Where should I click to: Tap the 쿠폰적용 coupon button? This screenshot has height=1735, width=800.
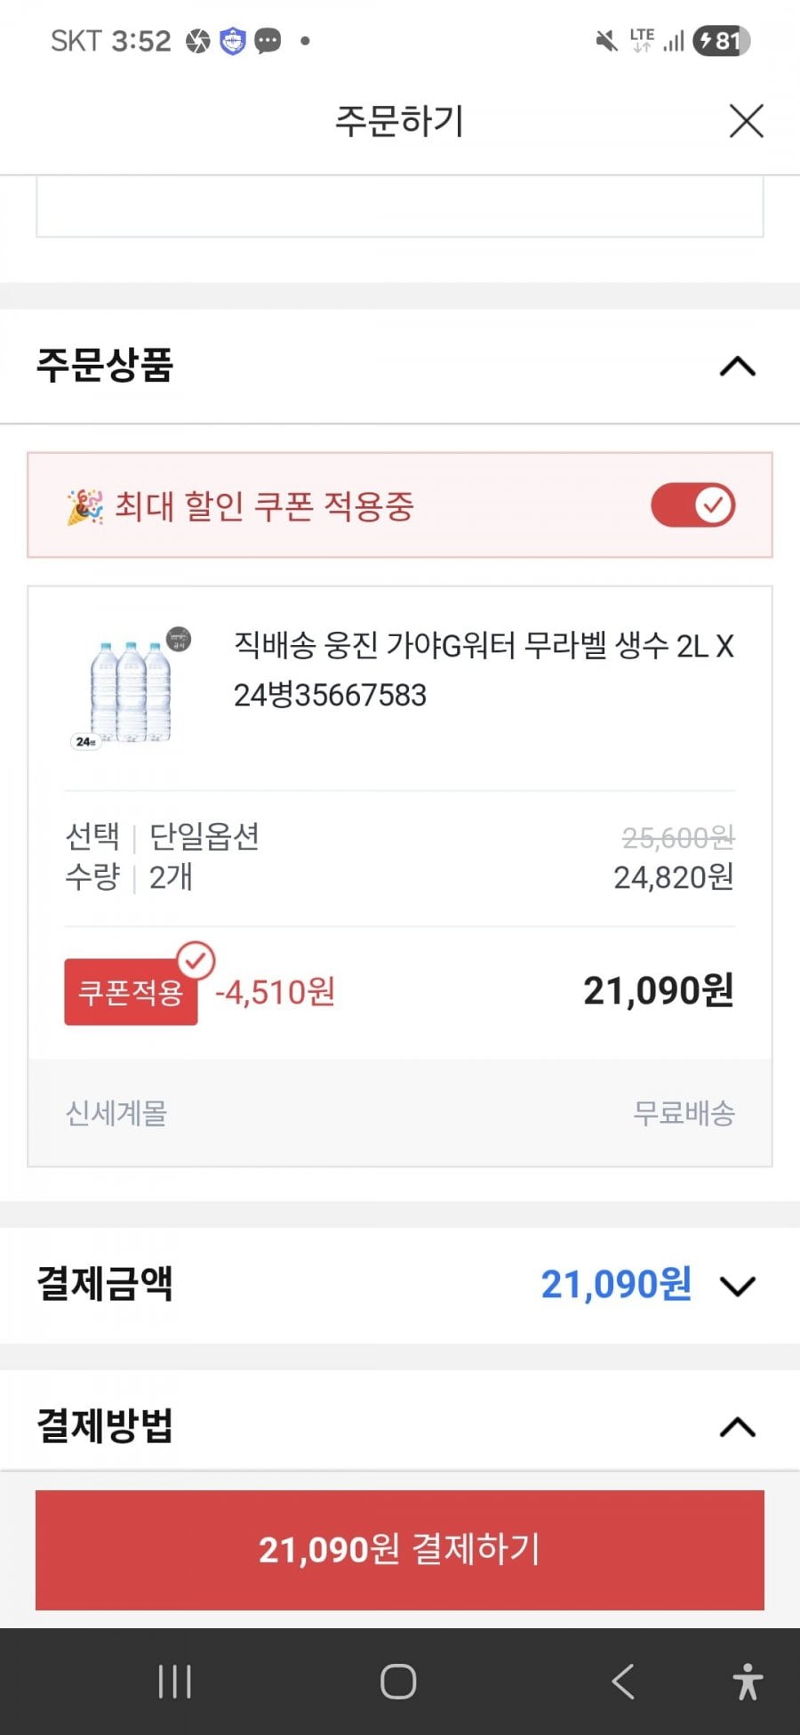tap(131, 992)
